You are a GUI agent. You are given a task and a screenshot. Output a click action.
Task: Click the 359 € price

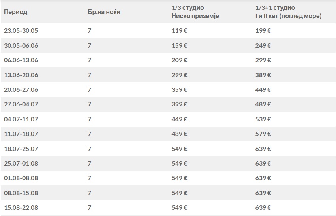coord(179,89)
